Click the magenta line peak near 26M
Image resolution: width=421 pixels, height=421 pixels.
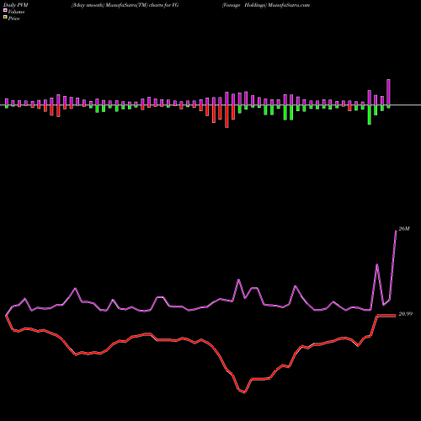[396, 231]
